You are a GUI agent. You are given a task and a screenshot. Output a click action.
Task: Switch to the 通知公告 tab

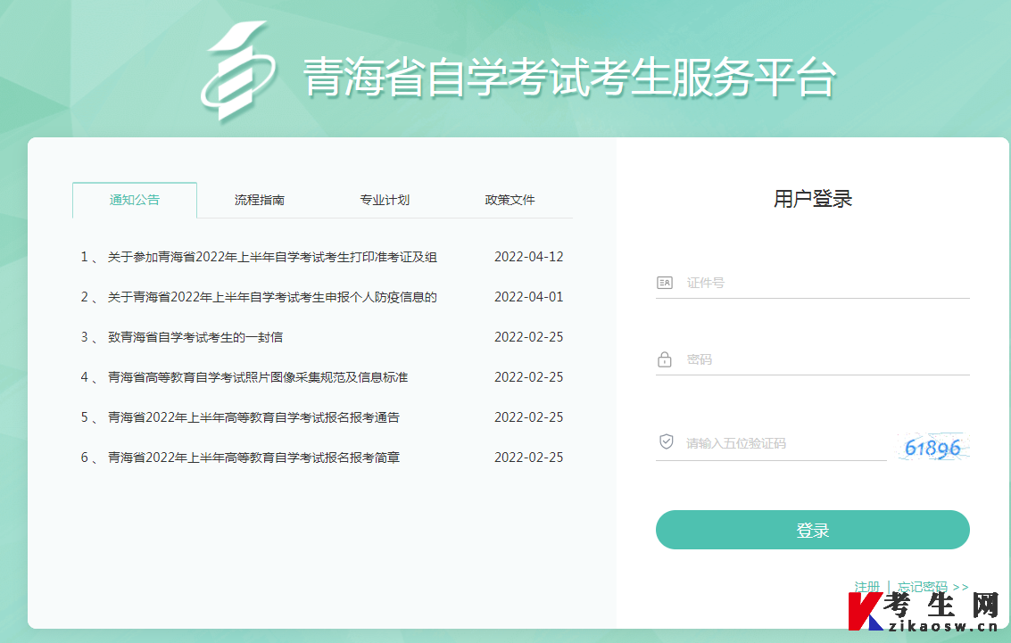click(135, 200)
